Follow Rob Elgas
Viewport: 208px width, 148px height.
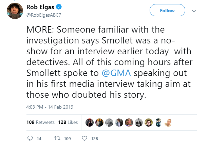(x=167, y=10)
